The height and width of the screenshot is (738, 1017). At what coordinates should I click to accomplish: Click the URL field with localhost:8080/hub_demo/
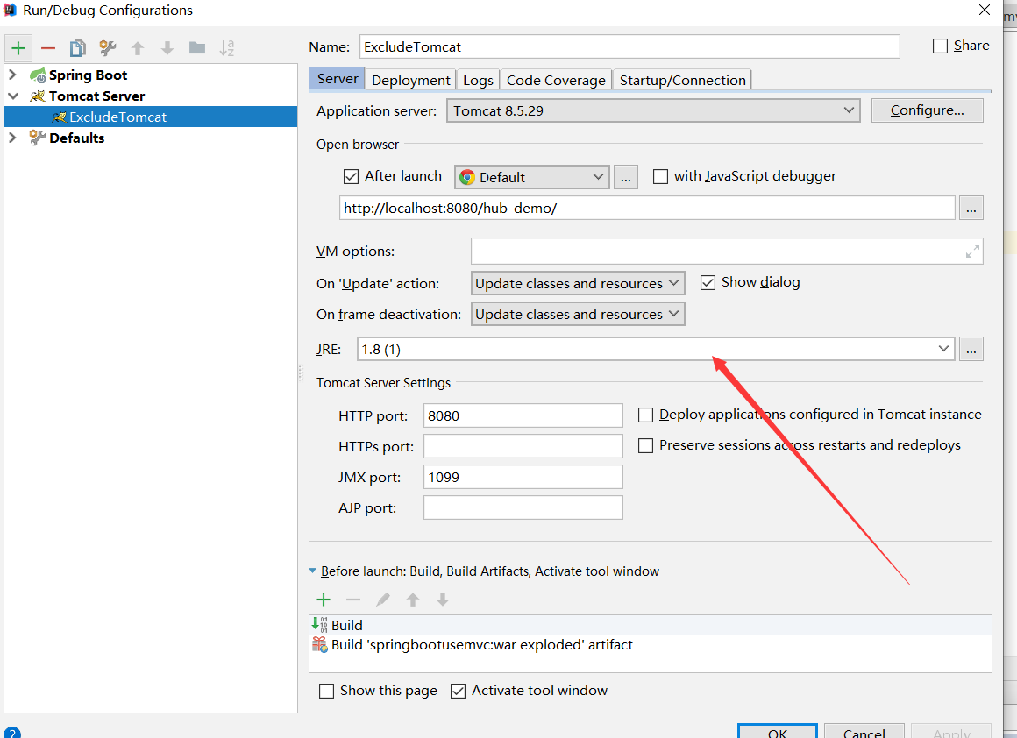647,209
